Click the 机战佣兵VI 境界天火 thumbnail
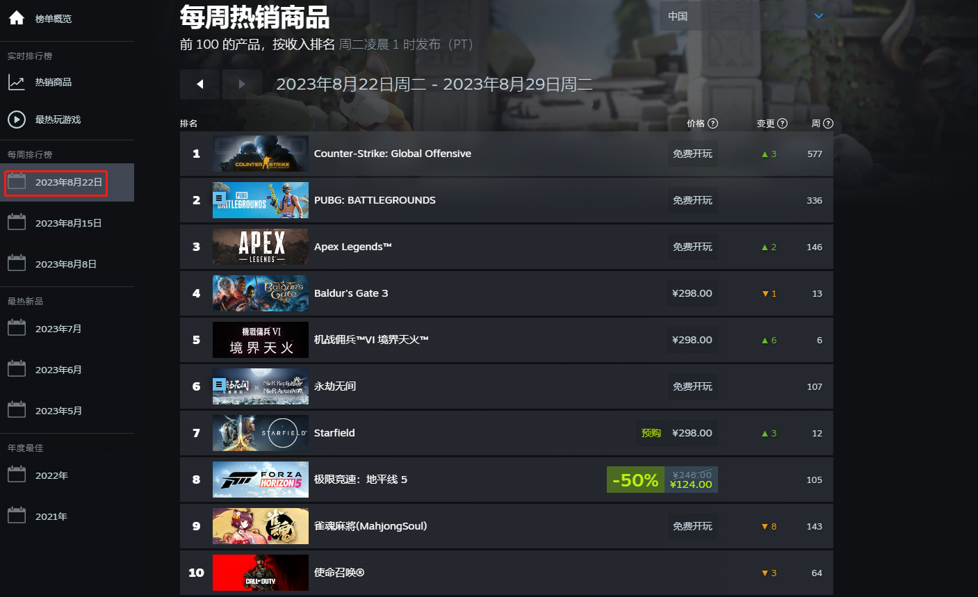 [x=261, y=340]
